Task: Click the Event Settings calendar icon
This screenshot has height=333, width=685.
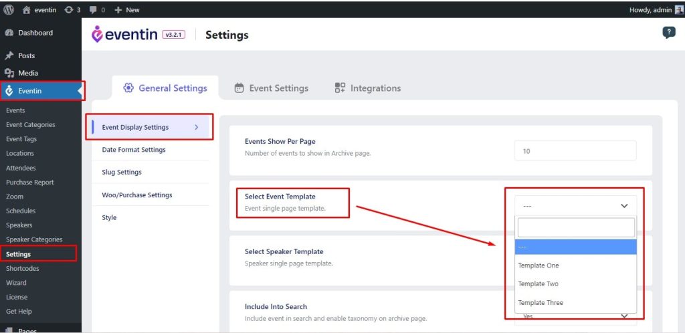Action: (239, 88)
